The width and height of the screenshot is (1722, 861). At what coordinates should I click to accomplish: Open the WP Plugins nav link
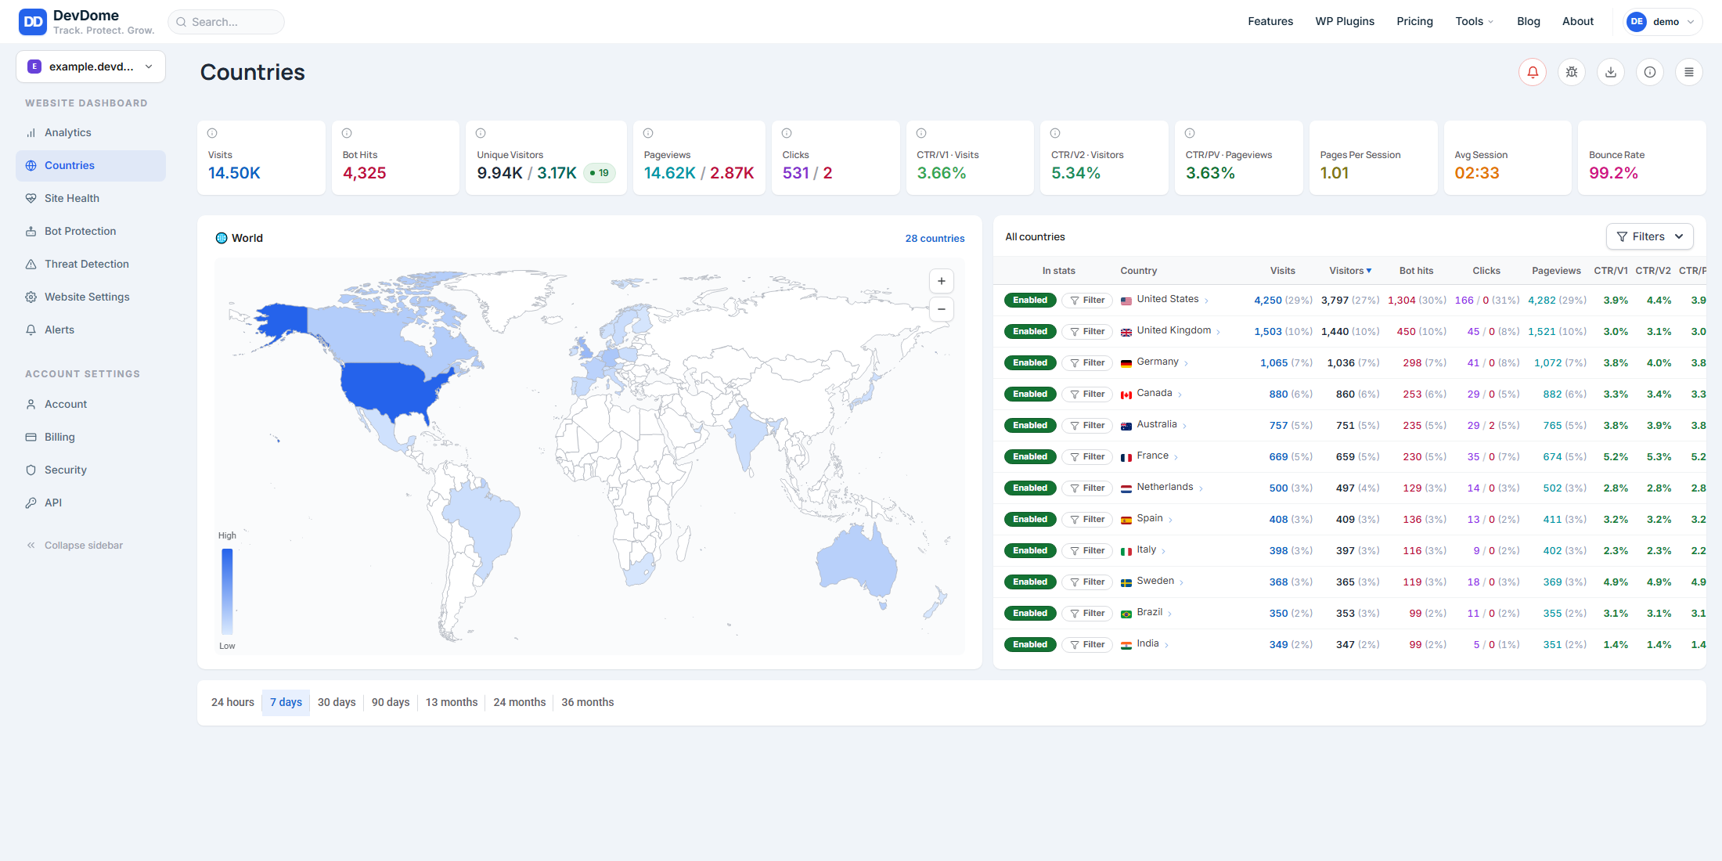point(1345,22)
